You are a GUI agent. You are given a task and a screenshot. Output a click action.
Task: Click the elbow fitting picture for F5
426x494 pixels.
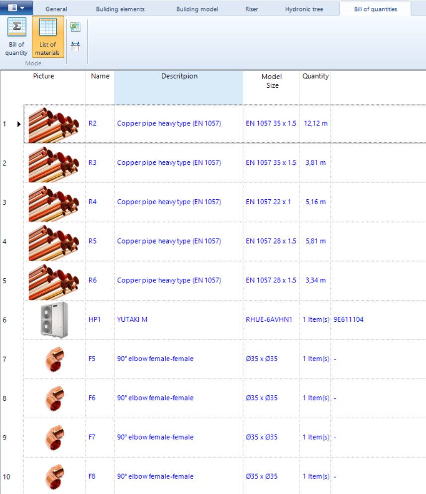(54, 359)
